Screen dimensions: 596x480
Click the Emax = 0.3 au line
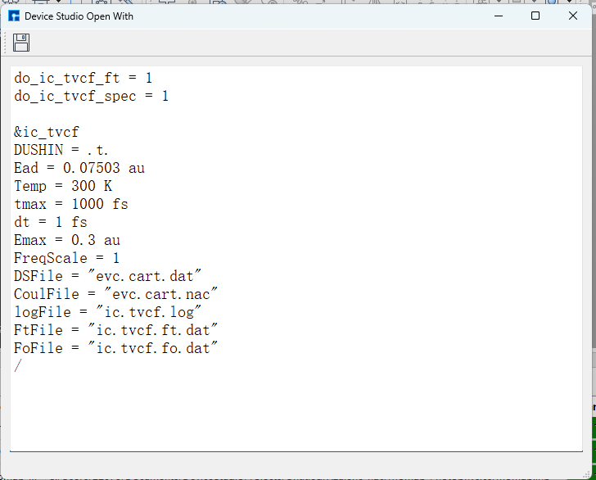(67, 241)
